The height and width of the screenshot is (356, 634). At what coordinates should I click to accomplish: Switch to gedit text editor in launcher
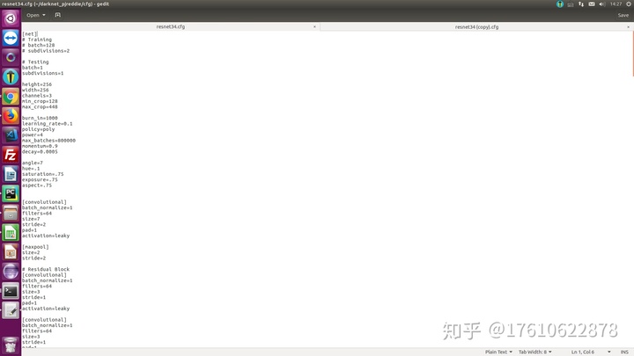(x=11, y=310)
